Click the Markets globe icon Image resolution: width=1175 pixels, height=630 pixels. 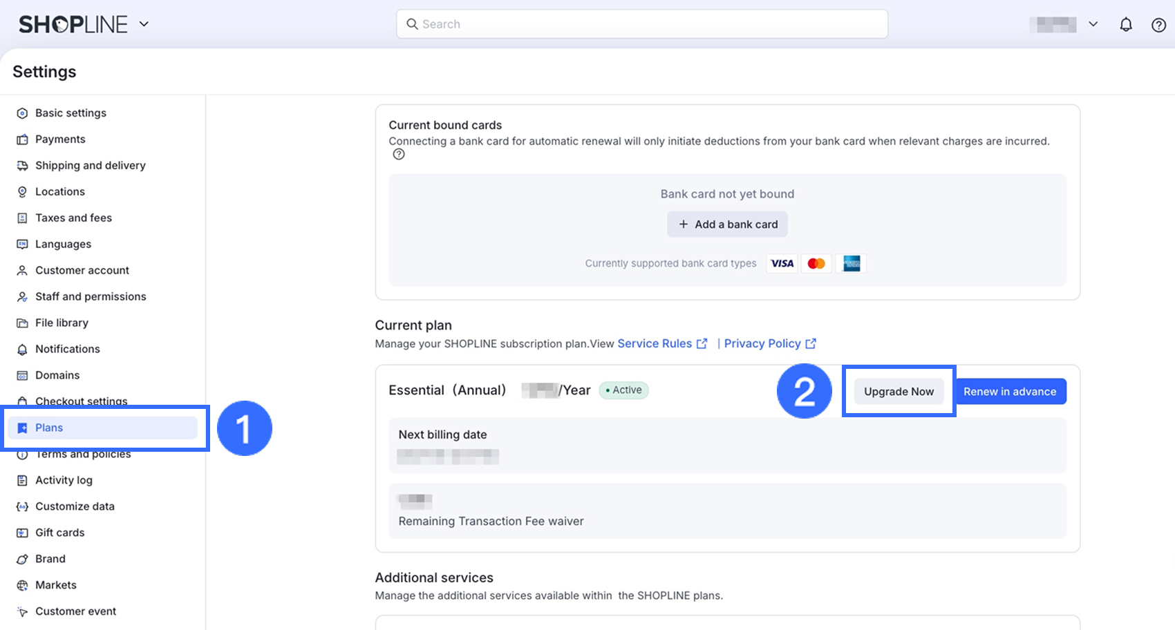22,585
